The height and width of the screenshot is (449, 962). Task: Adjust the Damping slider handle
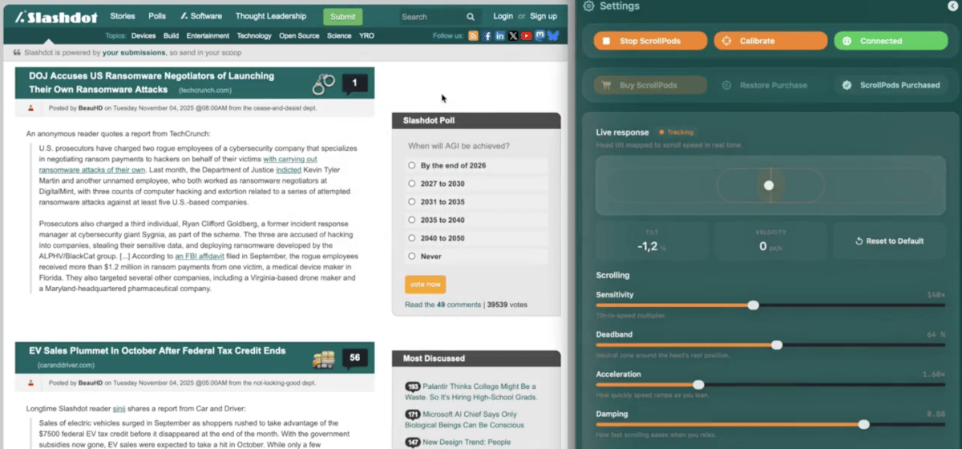[863, 424]
